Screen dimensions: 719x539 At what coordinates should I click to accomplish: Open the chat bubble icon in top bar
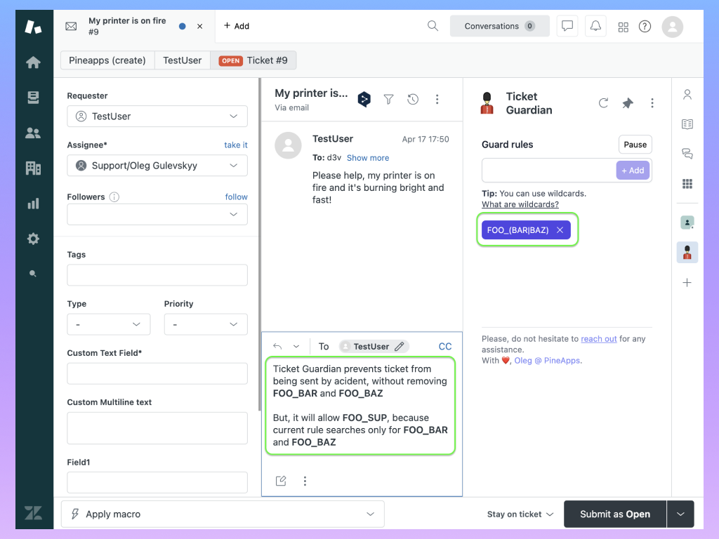(x=567, y=26)
